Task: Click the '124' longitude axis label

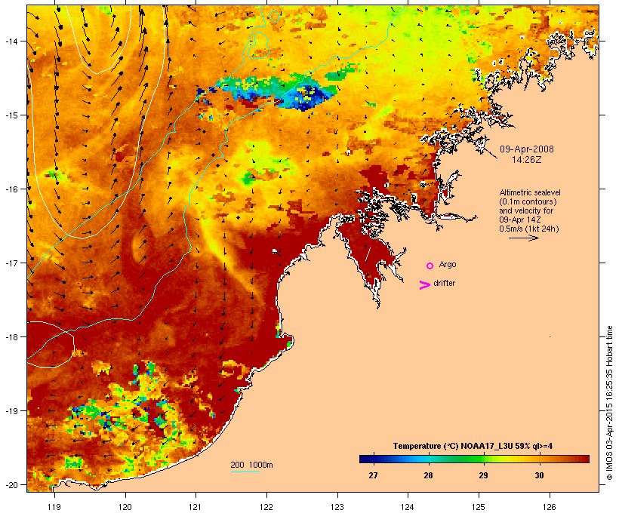Action: point(408,507)
